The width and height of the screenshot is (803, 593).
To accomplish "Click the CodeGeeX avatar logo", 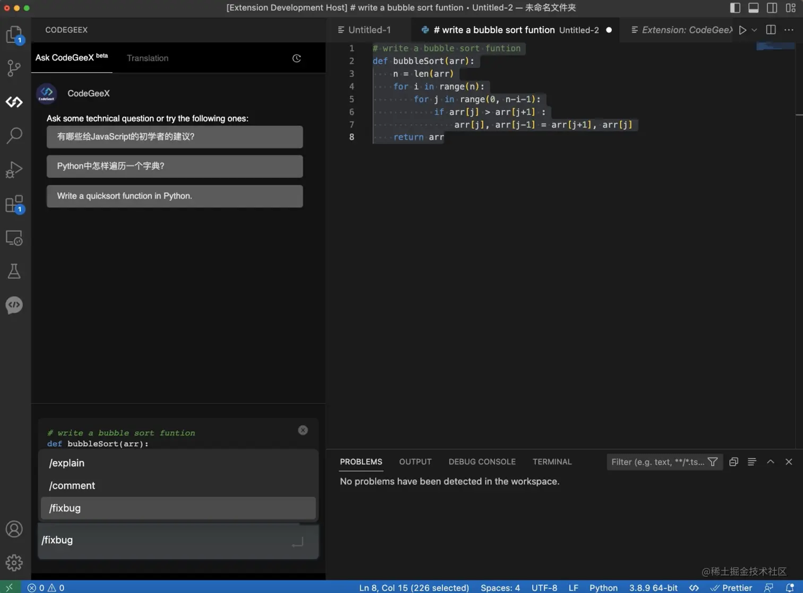I will click(x=47, y=93).
